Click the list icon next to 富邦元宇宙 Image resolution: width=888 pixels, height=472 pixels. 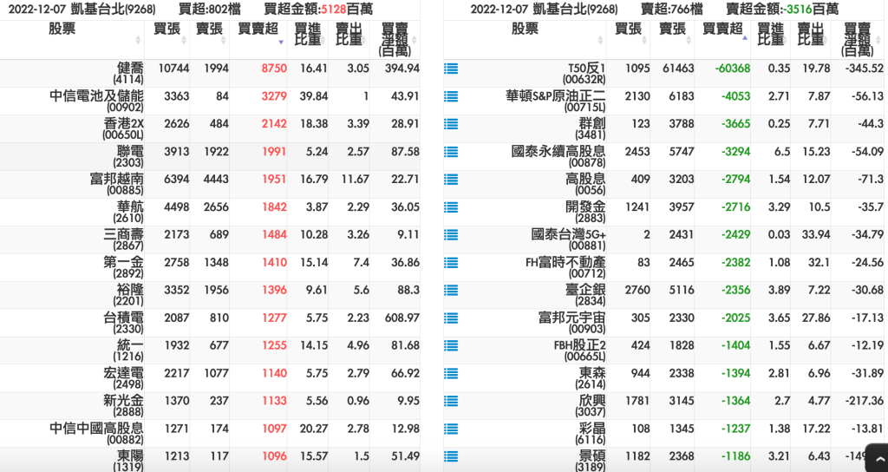[x=451, y=318]
